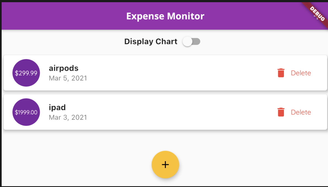Screen dimensions: 328x187
Task: Switch the Display Chart control on
Action: (x=191, y=41)
